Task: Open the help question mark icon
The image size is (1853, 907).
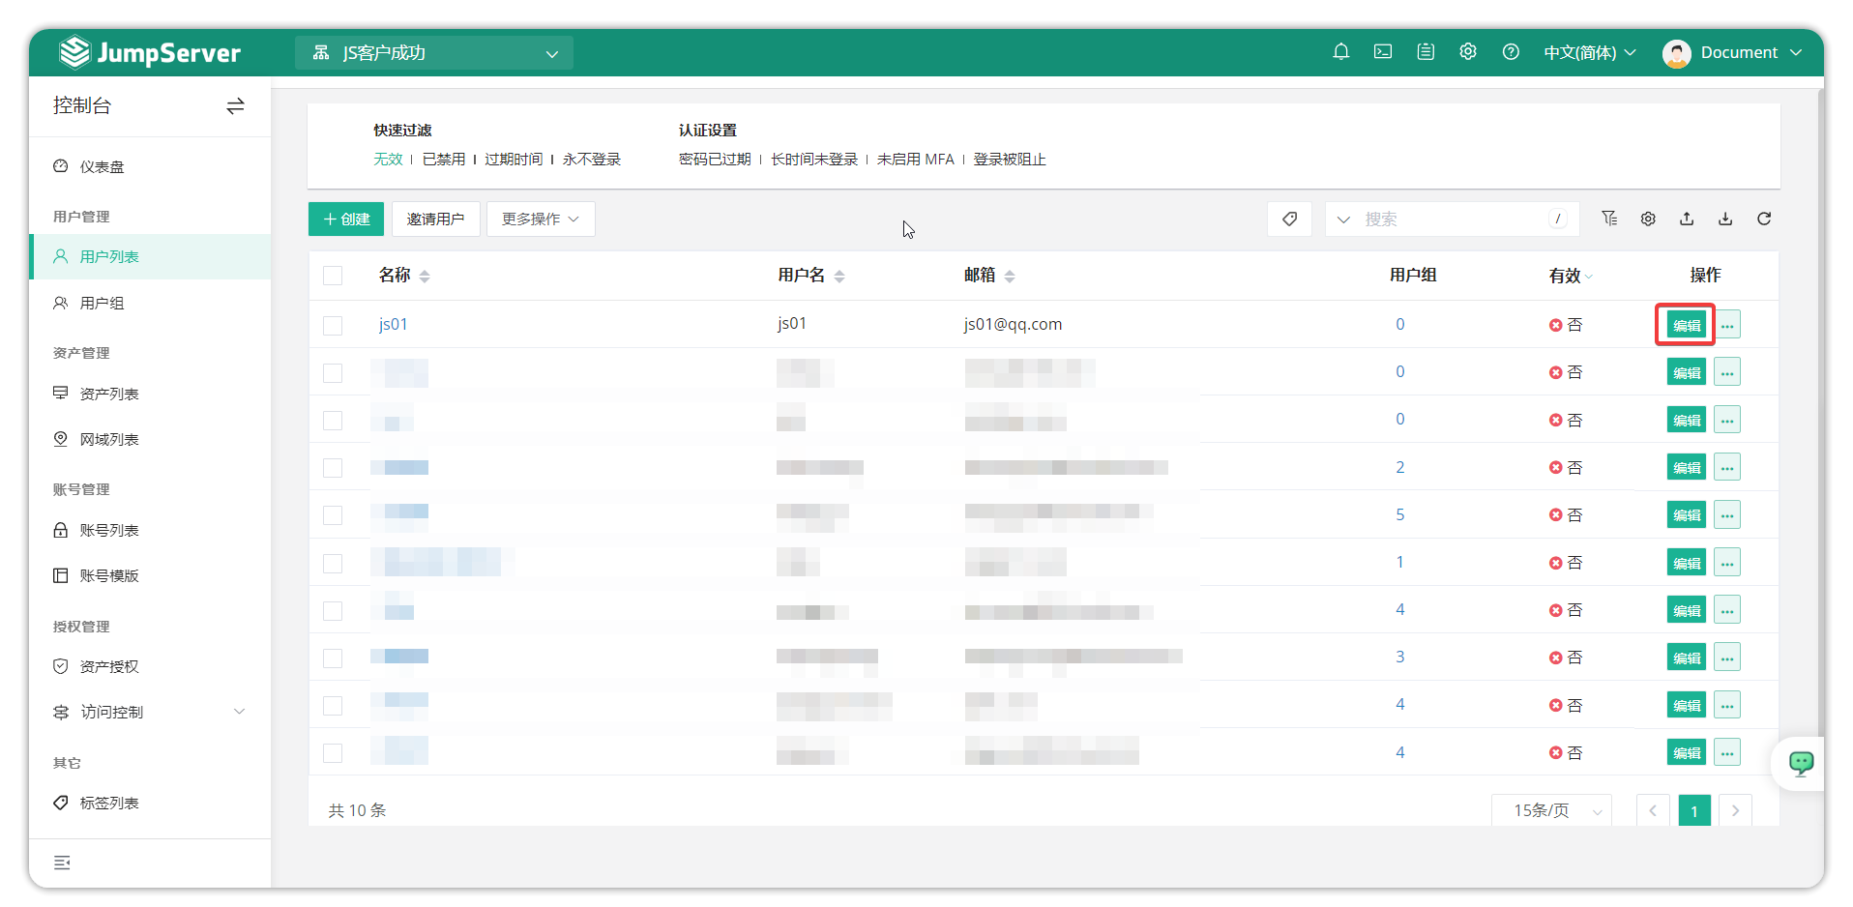Action: [1511, 52]
